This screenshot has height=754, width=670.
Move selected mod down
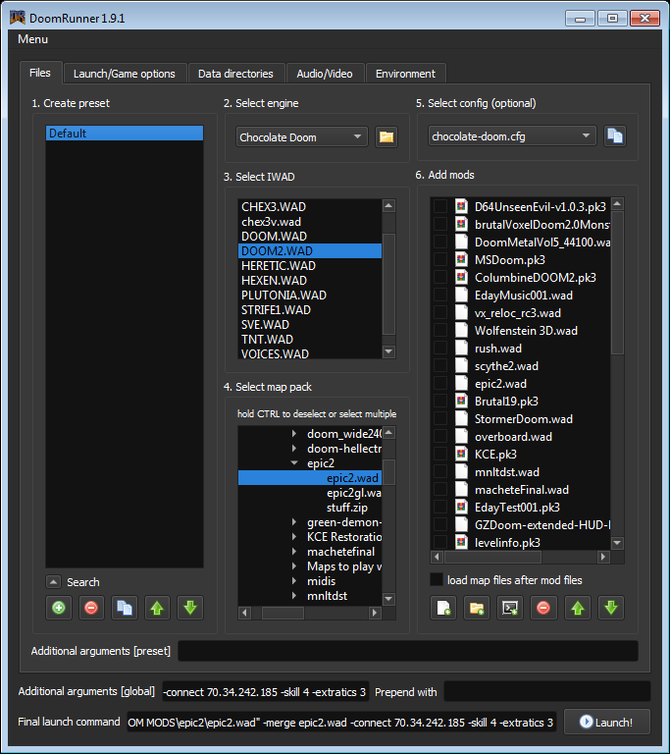point(611,608)
